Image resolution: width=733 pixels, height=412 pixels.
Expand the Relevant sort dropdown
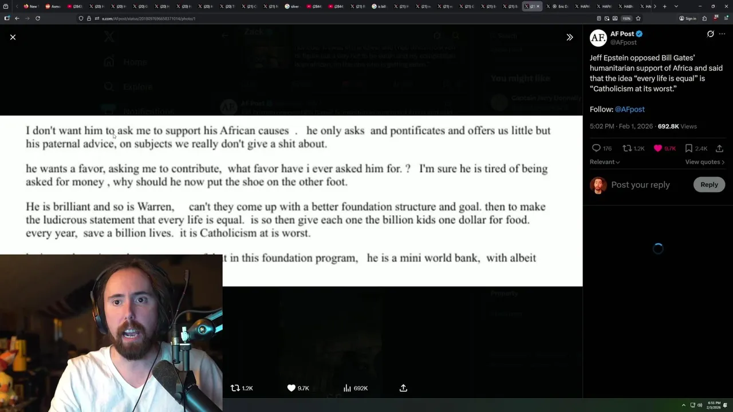605,162
